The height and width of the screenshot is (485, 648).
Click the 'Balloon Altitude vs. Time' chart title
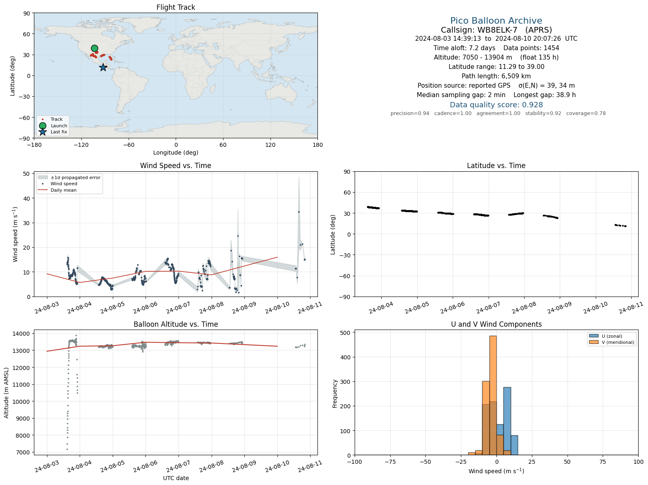(x=176, y=324)
